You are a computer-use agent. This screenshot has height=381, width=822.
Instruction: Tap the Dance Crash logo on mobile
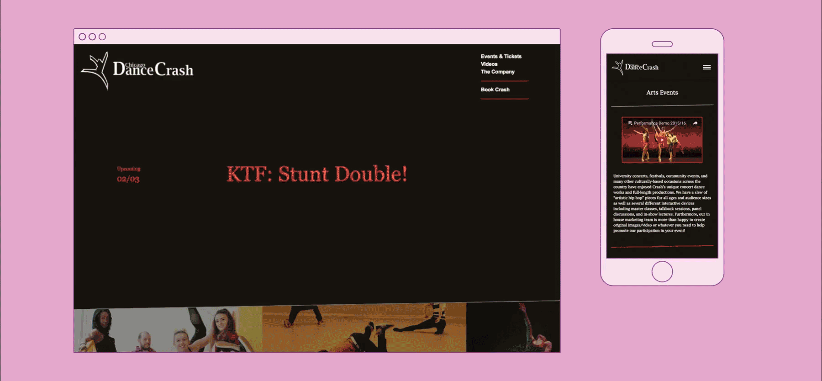tap(635, 67)
